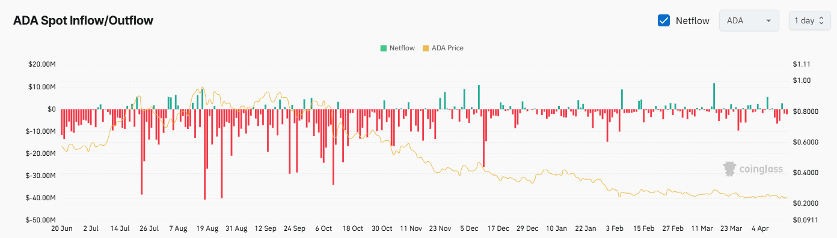The width and height of the screenshot is (837, 238).
Task: Toggle Netflow series in chart legend
Action: coord(397,48)
